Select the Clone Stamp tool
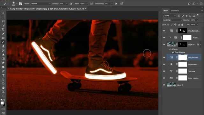The height and width of the screenshot is (115, 204). (x=3, y=46)
